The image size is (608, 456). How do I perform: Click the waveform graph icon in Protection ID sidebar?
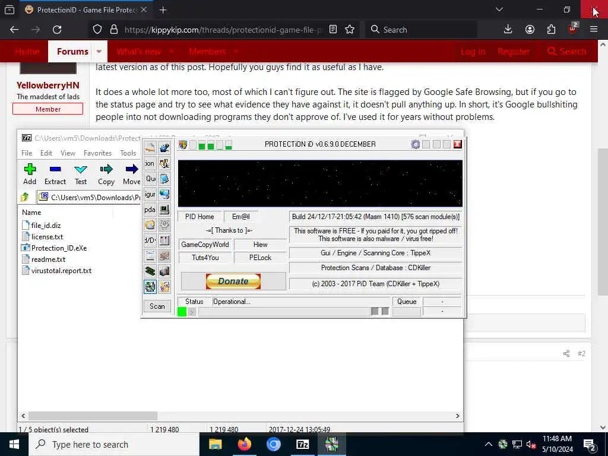164,163
